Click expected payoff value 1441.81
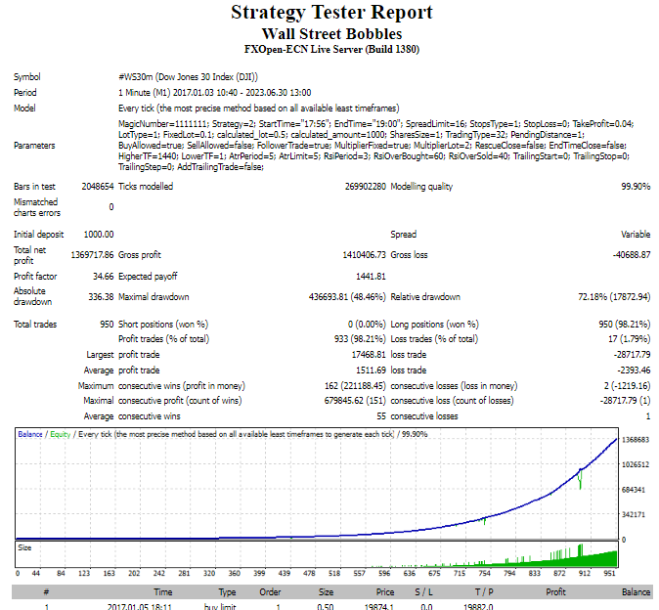 (371, 277)
